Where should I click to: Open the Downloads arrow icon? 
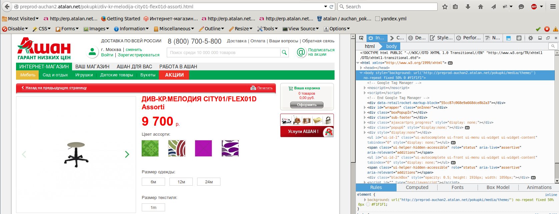pyautogui.click(x=468, y=7)
